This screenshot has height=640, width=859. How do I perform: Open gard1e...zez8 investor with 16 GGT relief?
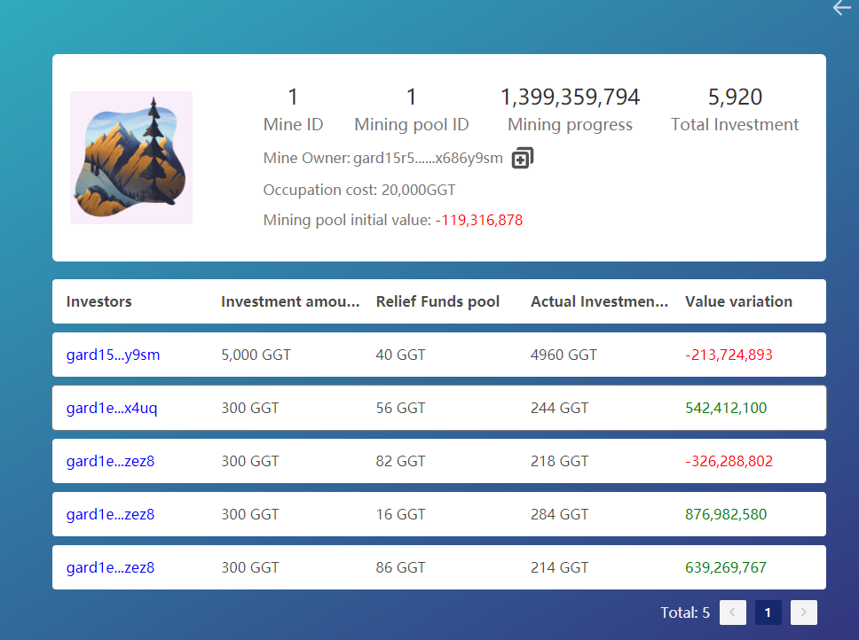click(110, 513)
